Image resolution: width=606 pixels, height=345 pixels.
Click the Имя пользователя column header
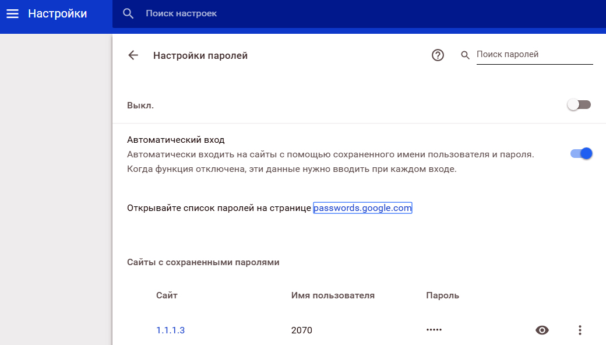(x=333, y=295)
